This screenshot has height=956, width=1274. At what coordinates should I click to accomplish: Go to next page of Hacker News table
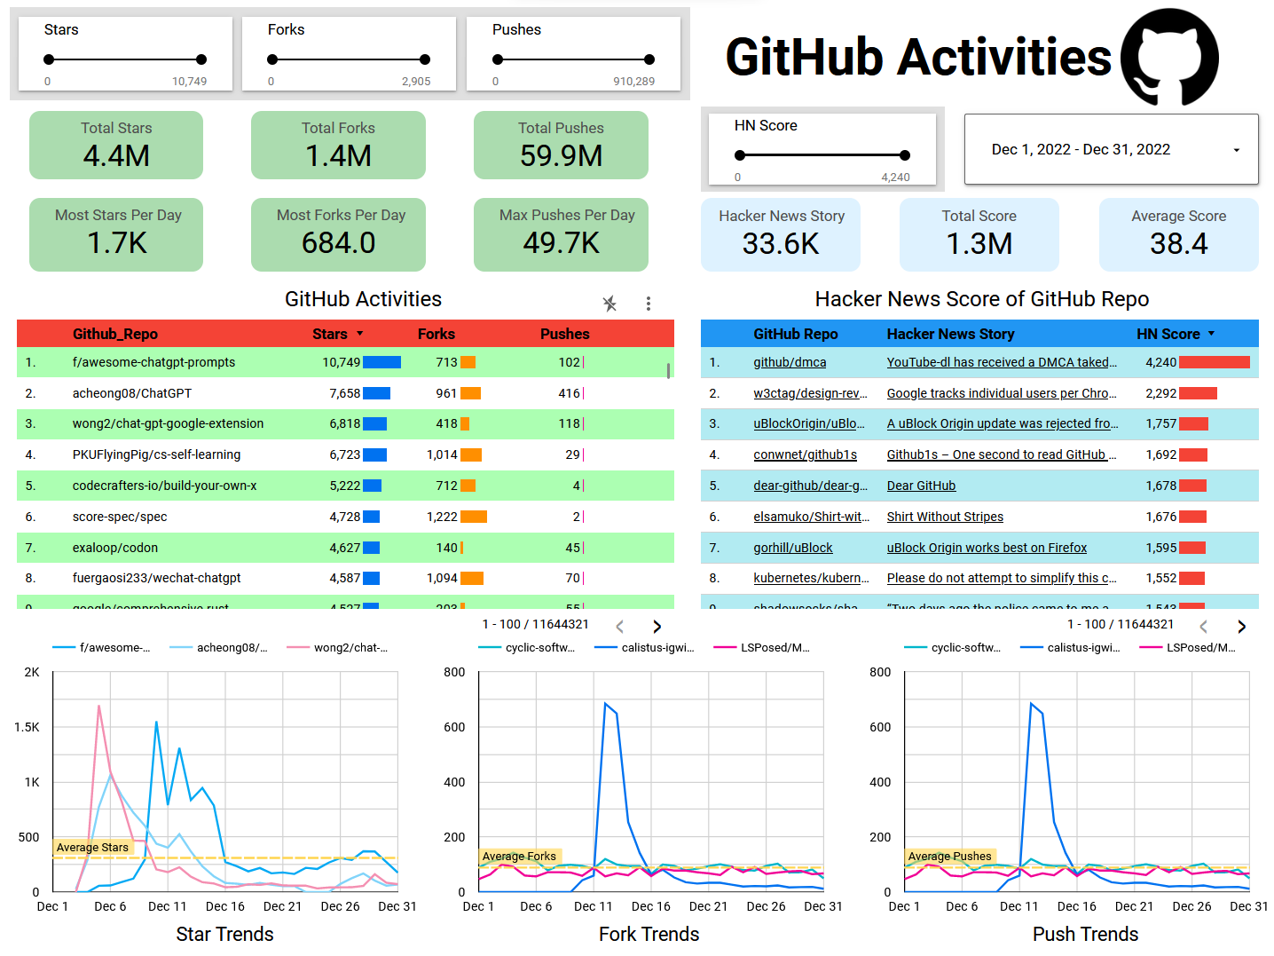(1242, 626)
